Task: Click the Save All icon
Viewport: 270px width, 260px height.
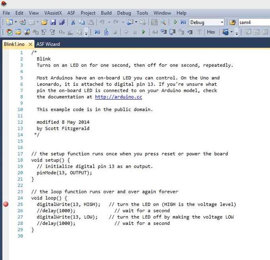Action: coord(61,22)
